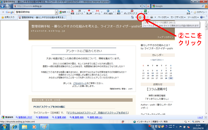Click the 翻訳 translate icon
Screen dimensions: 208x130
pos(119,12)
